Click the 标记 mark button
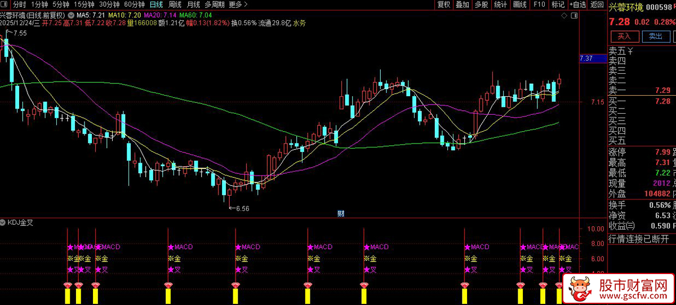Viewport: 676px width, 305px height. tap(558, 5)
